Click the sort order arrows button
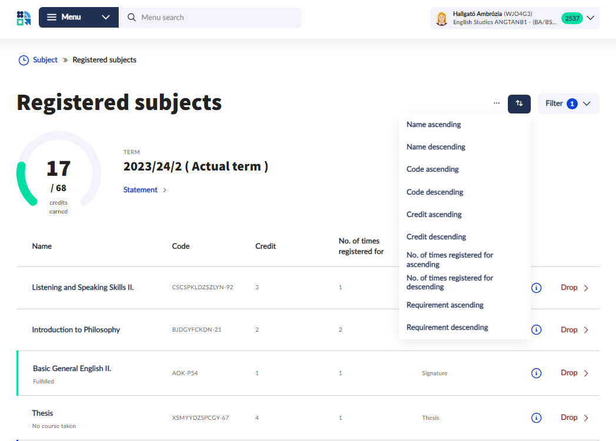The height and width of the screenshot is (441, 616). [519, 103]
